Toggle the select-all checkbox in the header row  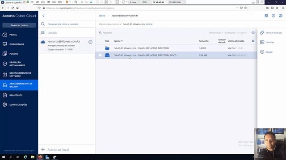coord(100,41)
